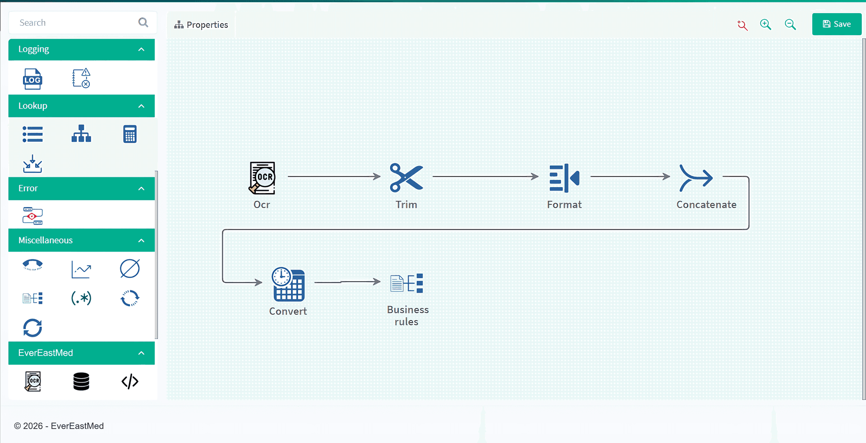Viewport: 866px width, 443px height.
Task: Pick the regex (.*) icon
Action: pyautogui.click(x=81, y=298)
